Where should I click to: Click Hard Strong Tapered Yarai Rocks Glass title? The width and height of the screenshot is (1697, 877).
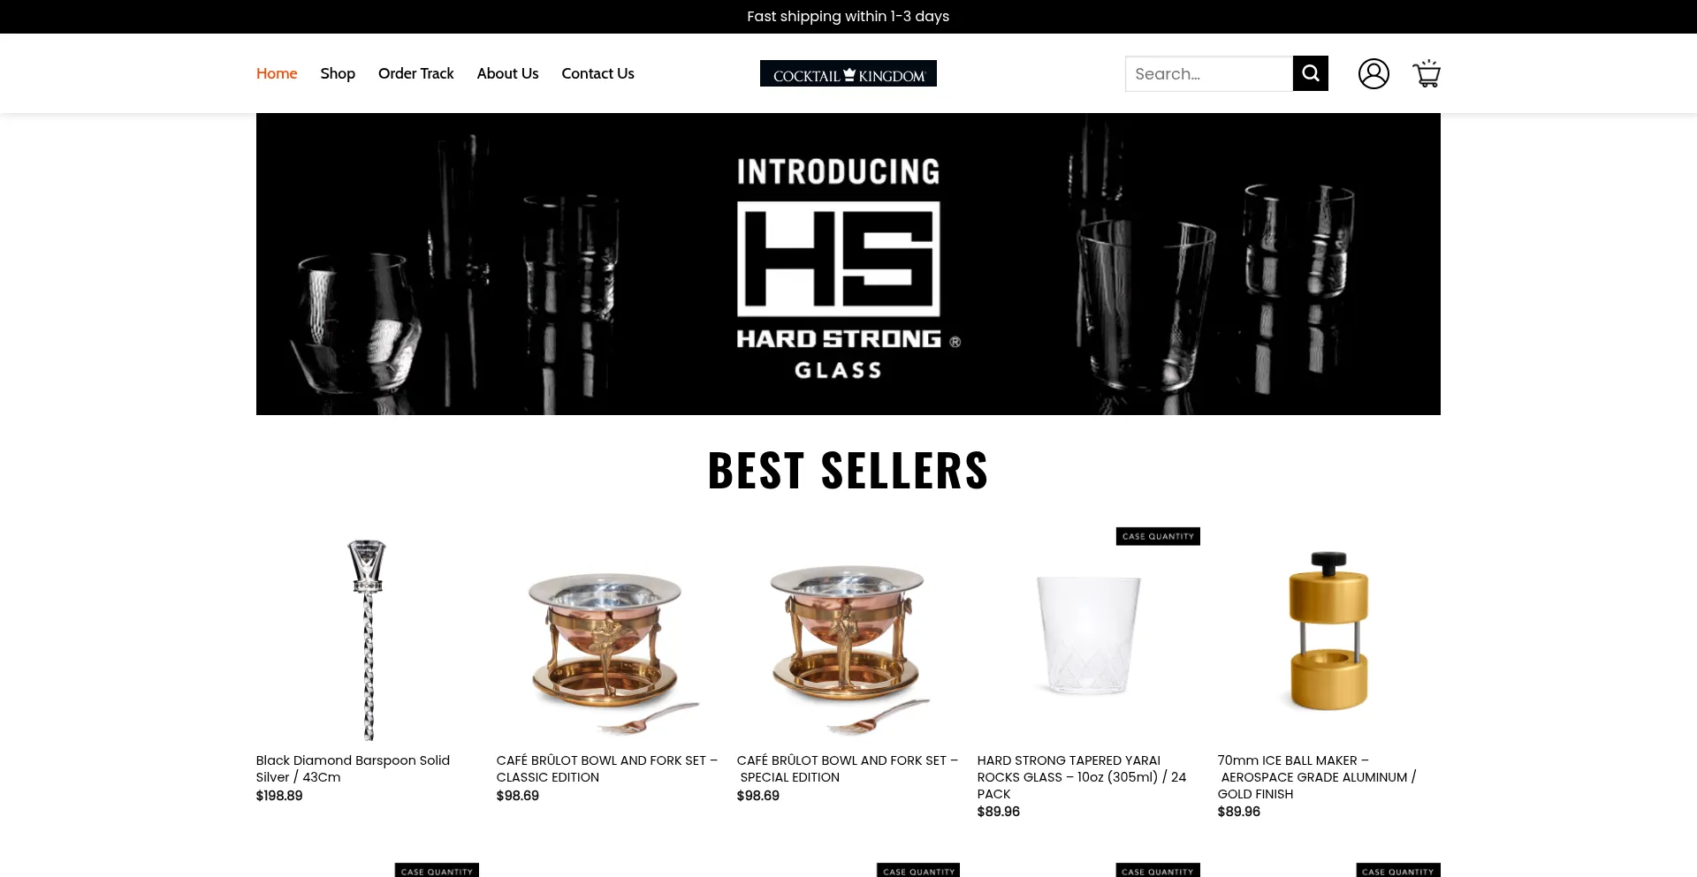(1082, 776)
